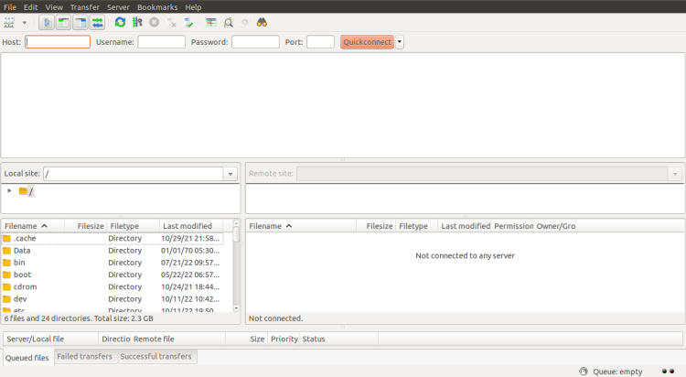
Task: Open the Site Manager dropdown arrow
Action: click(x=25, y=23)
